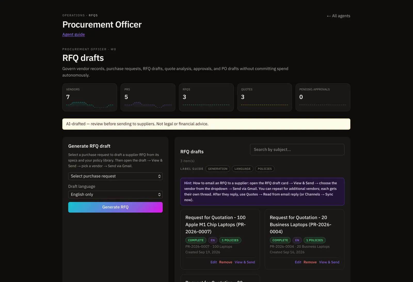Click the 'Generate RFQ draft' panel heading

(x=89, y=146)
